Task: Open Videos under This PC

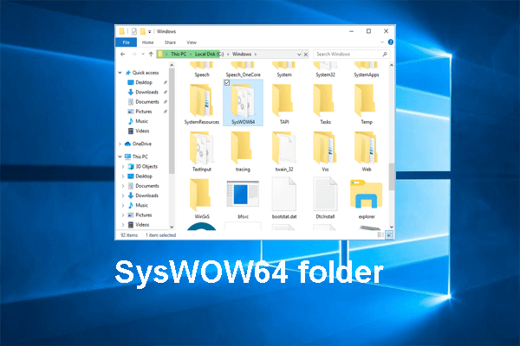Action: pos(142,225)
